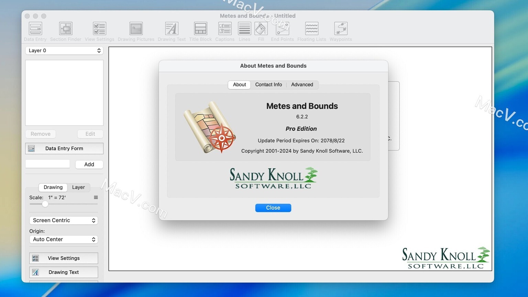528x297 pixels.
Task: Open the Title Block tool
Action: 200,29
